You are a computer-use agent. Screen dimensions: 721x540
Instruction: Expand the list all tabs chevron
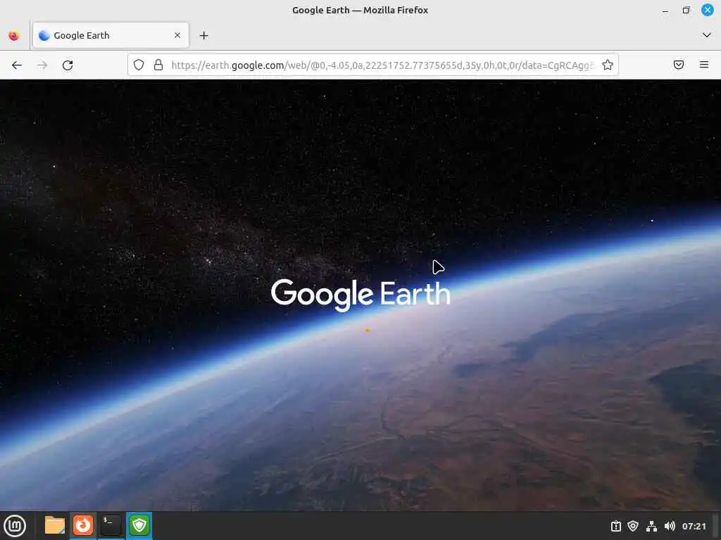coord(707,35)
